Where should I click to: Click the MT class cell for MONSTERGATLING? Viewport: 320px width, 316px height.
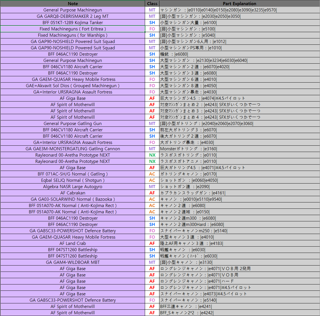pos(152,149)
